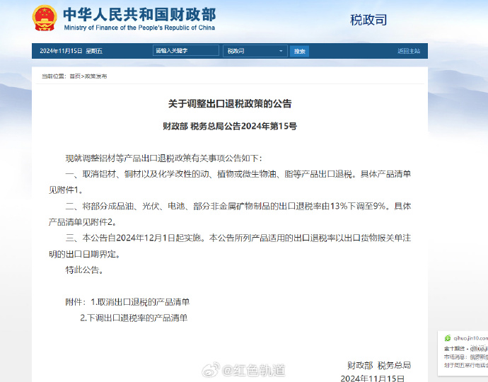The height and width of the screenshot is (382, 488).
Task: Click the 中华人民共和国财政部 site title
Action: pyautogui.click(x=139, y=14)
